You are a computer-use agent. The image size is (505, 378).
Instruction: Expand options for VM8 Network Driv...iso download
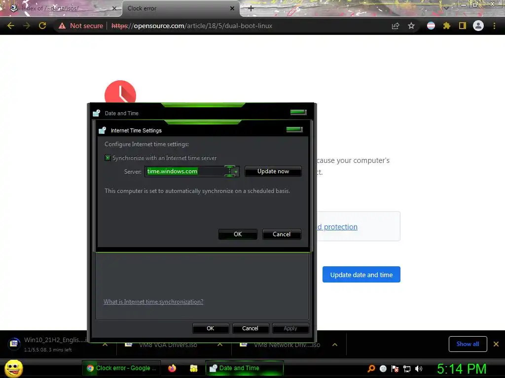(335, 344)
